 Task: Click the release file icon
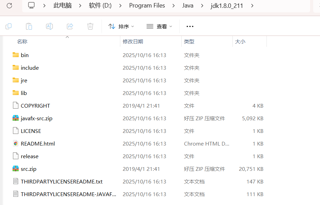point(16,156)
